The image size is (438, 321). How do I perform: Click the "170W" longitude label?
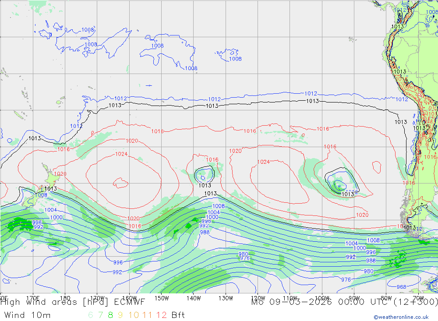click(x=97, y=298)
